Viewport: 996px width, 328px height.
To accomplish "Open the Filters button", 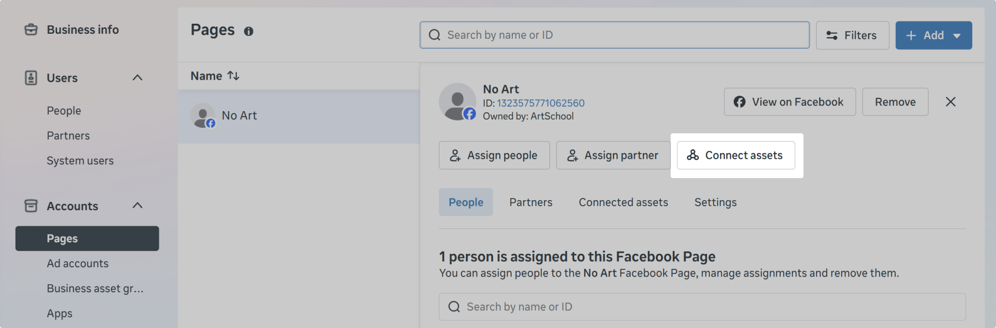I will pyautogui.click(x=852, y=35).
